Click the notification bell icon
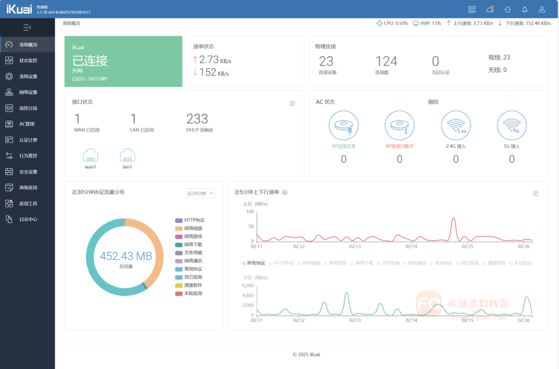Image resolution: width=559 pixels, height=369 pixels. pyautogui.click(x=525, y=9)
